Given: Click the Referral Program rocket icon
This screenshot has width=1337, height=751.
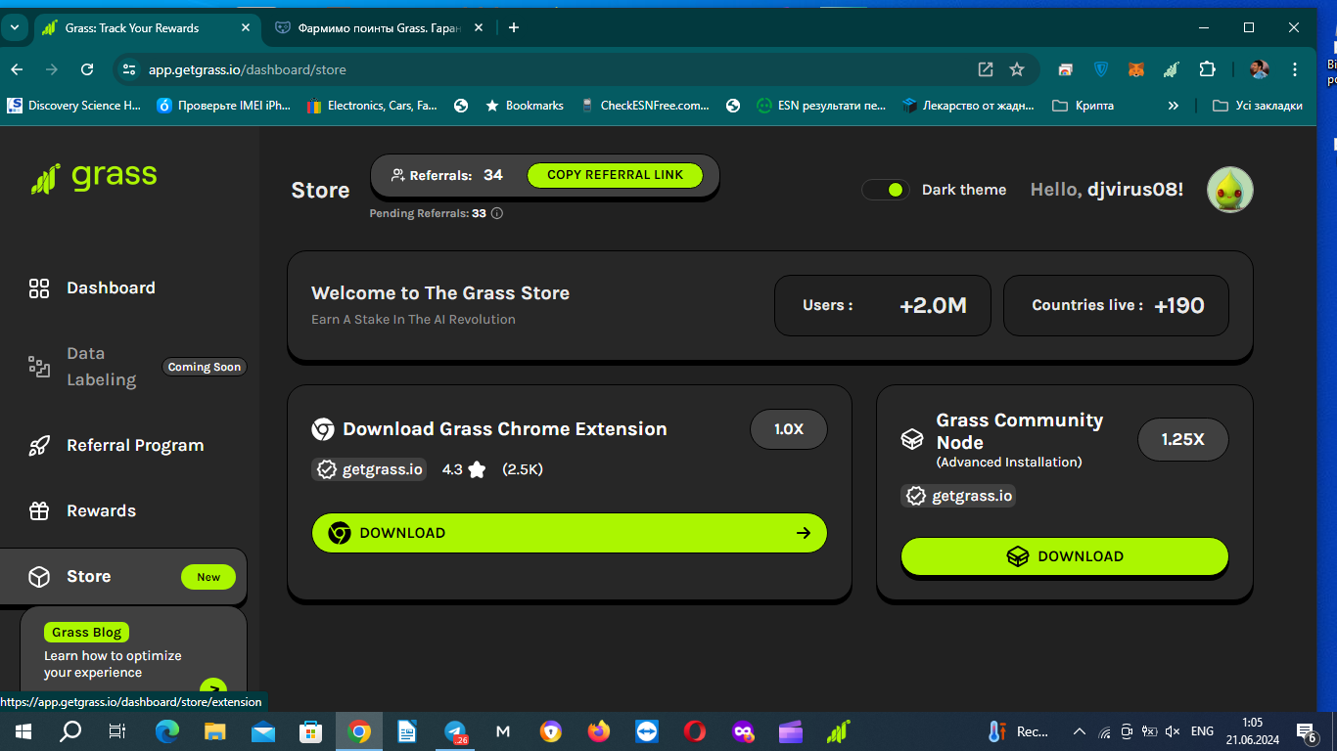Looking at the screenshot, I should point(39,446).
